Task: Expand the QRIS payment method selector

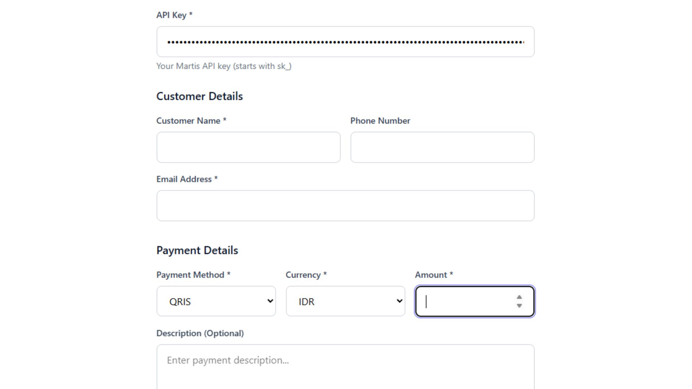Action: coord(216,301)
